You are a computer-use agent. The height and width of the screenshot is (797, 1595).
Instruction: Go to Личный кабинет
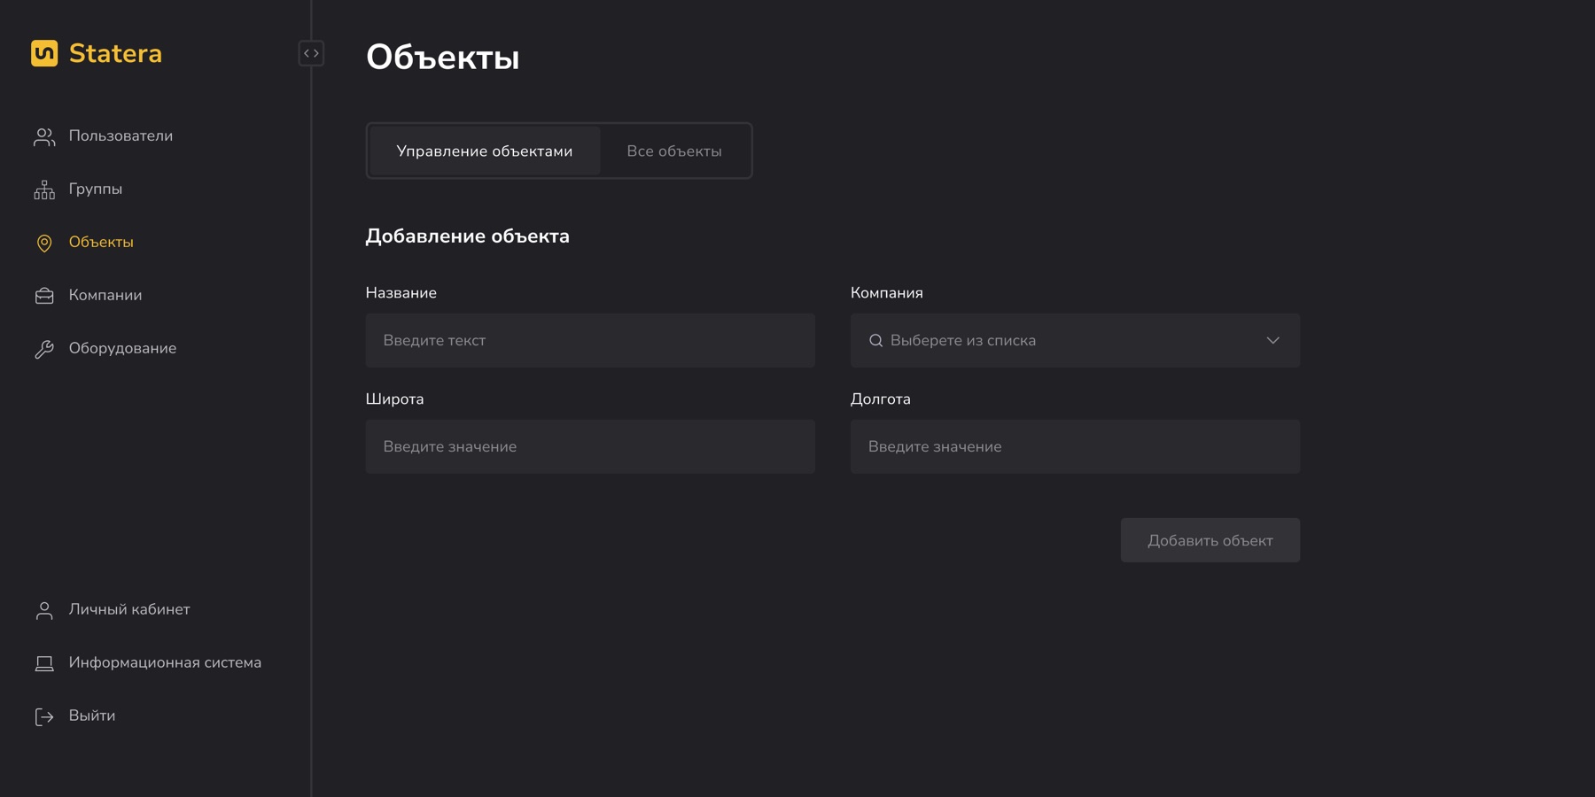click(129, 609)
